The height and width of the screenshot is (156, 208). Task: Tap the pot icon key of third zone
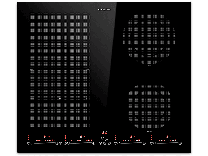pyautogui.click(x=115, y=143)
